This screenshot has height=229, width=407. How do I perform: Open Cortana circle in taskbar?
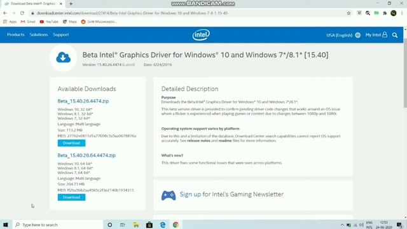(x=110, y=225)
